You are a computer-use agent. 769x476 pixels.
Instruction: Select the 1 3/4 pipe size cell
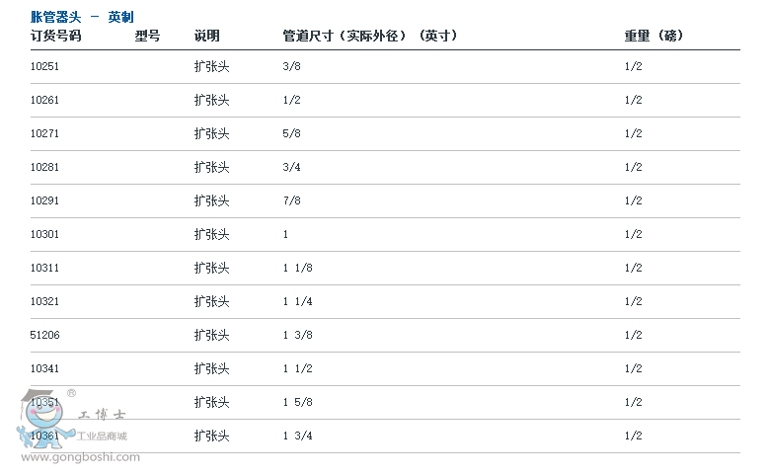pyautogui.click(x=297, y=436)
